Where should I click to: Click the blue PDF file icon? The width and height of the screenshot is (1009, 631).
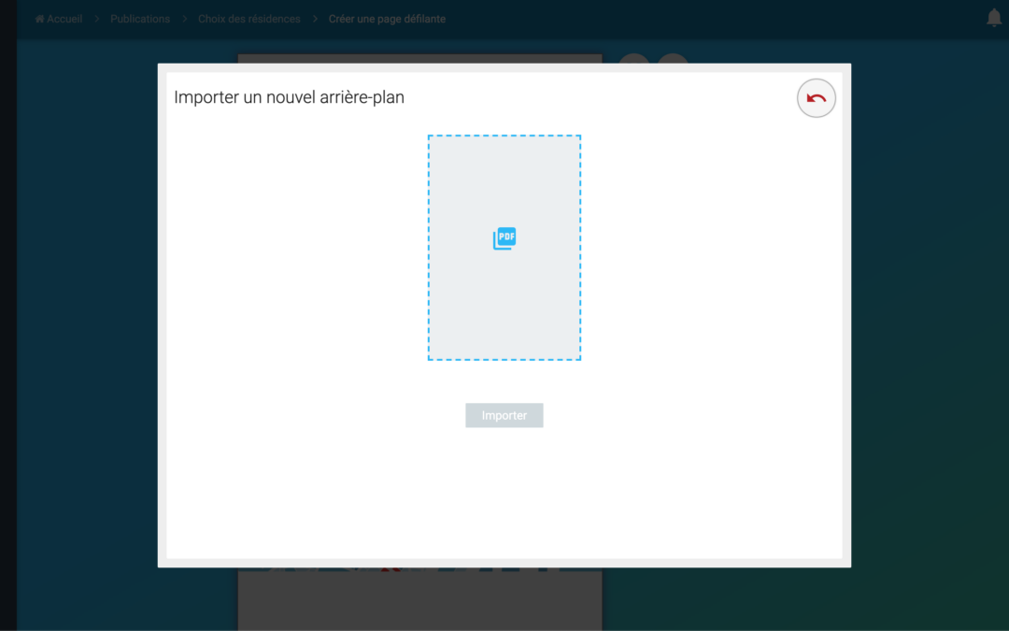click(x=504, y=239)
